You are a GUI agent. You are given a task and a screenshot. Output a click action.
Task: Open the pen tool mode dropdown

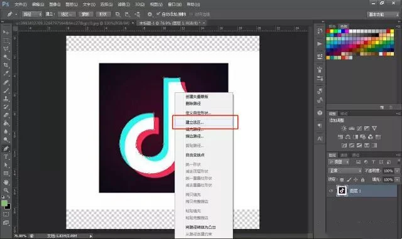coord(32,14)
